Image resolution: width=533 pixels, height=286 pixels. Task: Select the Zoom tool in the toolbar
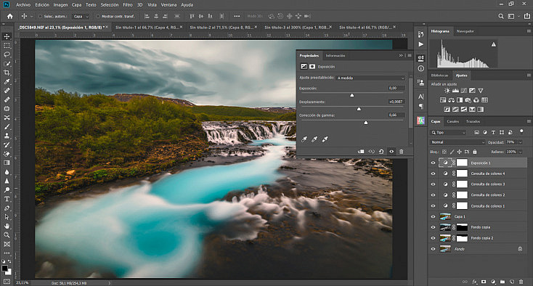click(x=7, y=234)
